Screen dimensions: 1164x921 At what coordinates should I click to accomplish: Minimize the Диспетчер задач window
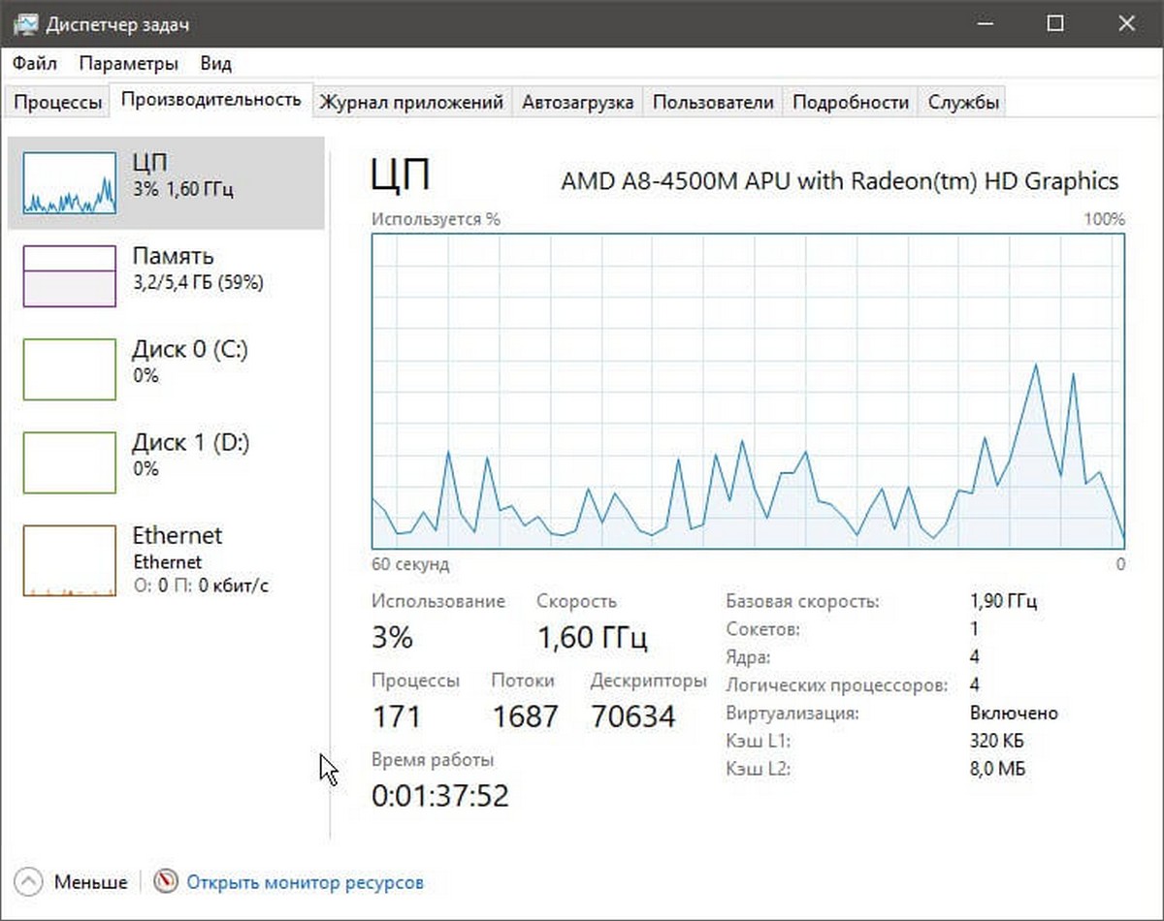pos(985,24)
